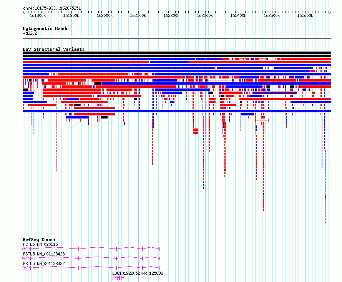The image size is (342, 282).
Task: Select the long purple variant bar
Action: click(x=274, y=93)
